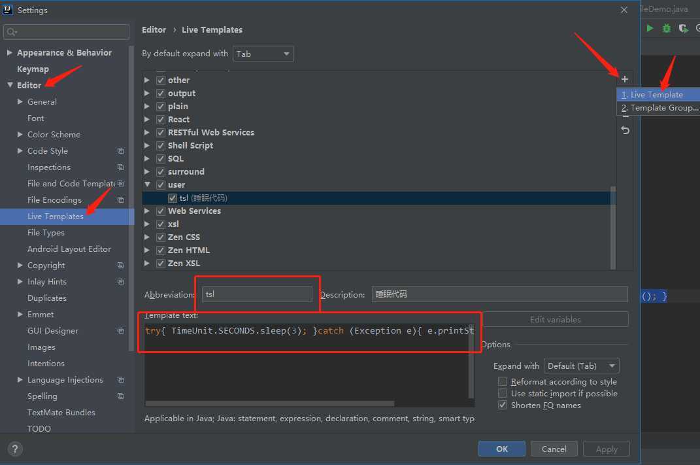This screenshot has width=700, height=465.
Task: Click the project-level icon beside File Encodings
Action: pyautogui.click(x=120, y=199)
